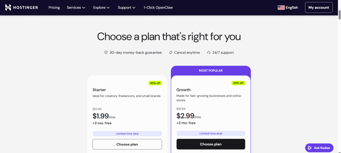Click the money-back guarantee shield icon
Image resolution: width=341 pixels, height=153 pixels.
click(x=106, y=52)
